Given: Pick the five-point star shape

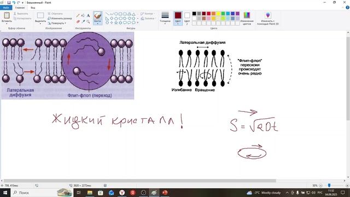Looking at the screenshot, I should tap(116, 23).
